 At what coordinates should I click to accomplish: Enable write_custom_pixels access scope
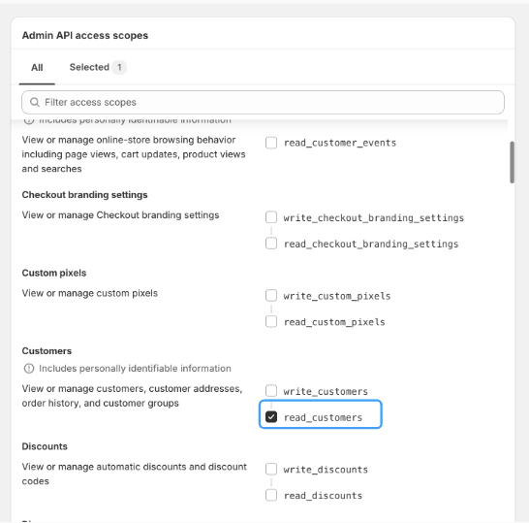[271, 295]
